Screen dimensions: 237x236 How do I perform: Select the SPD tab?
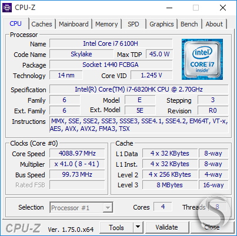pos(133,24)
